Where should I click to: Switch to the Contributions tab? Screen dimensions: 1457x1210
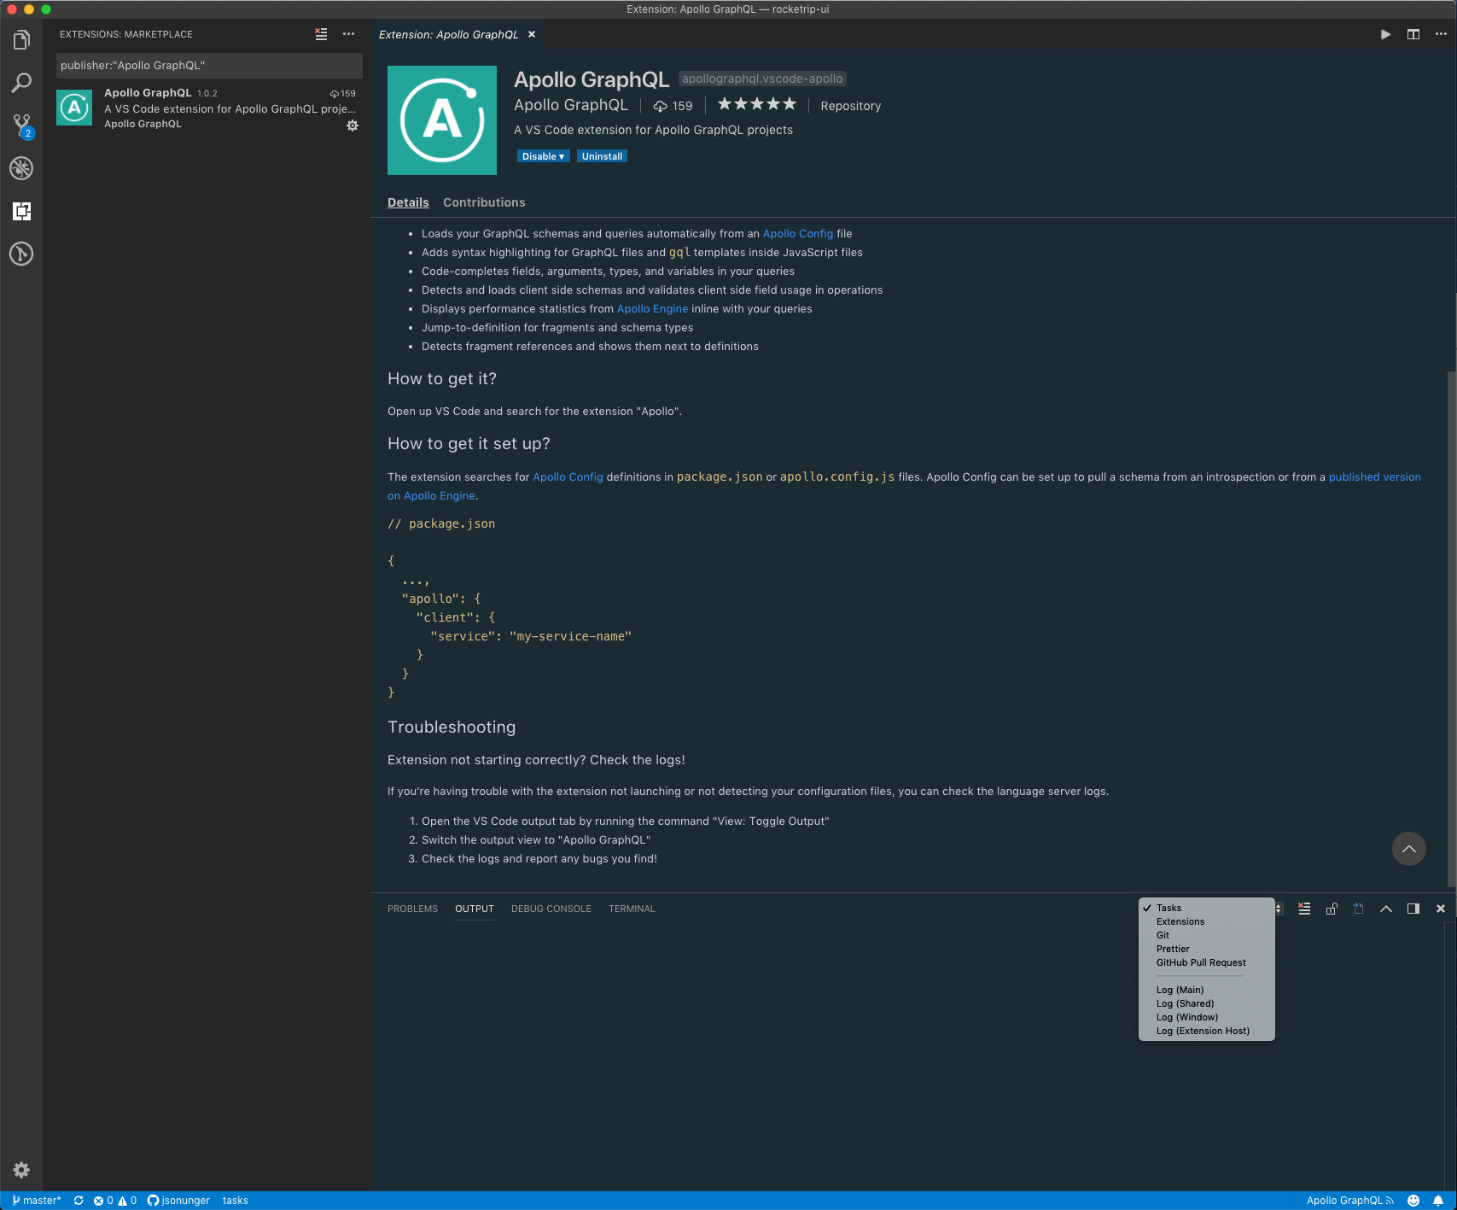point(484,202)
